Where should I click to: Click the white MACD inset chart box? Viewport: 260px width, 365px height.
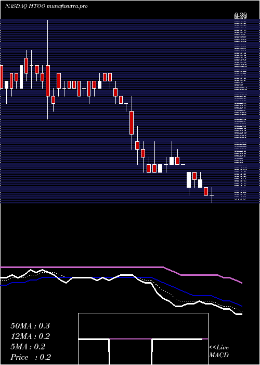[143, 339]
